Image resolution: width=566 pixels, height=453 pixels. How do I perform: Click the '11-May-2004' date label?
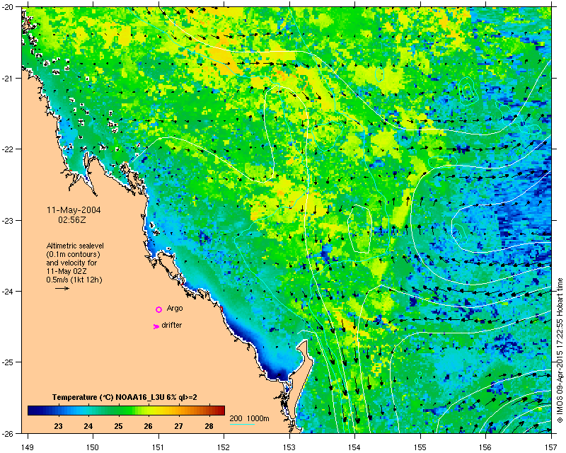point(74,210)
